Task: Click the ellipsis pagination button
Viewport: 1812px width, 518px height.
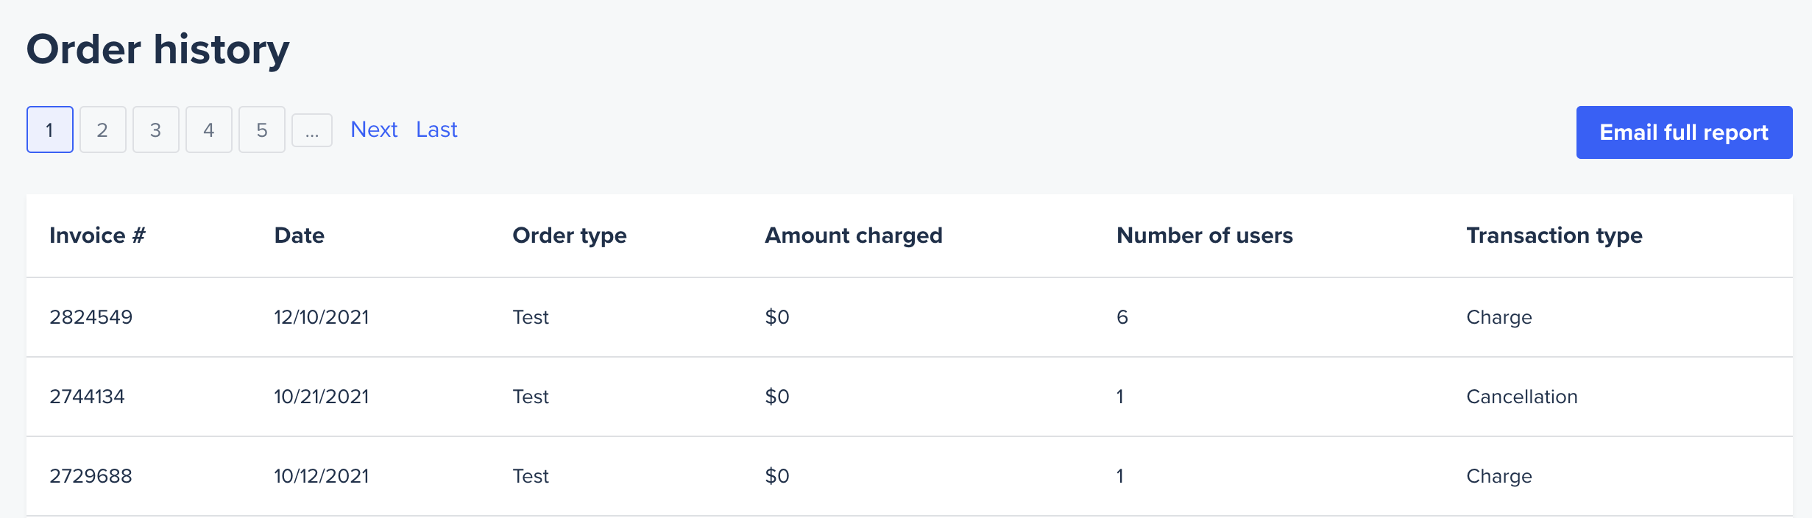Action: pyautogui.click(x=312, y=131)
